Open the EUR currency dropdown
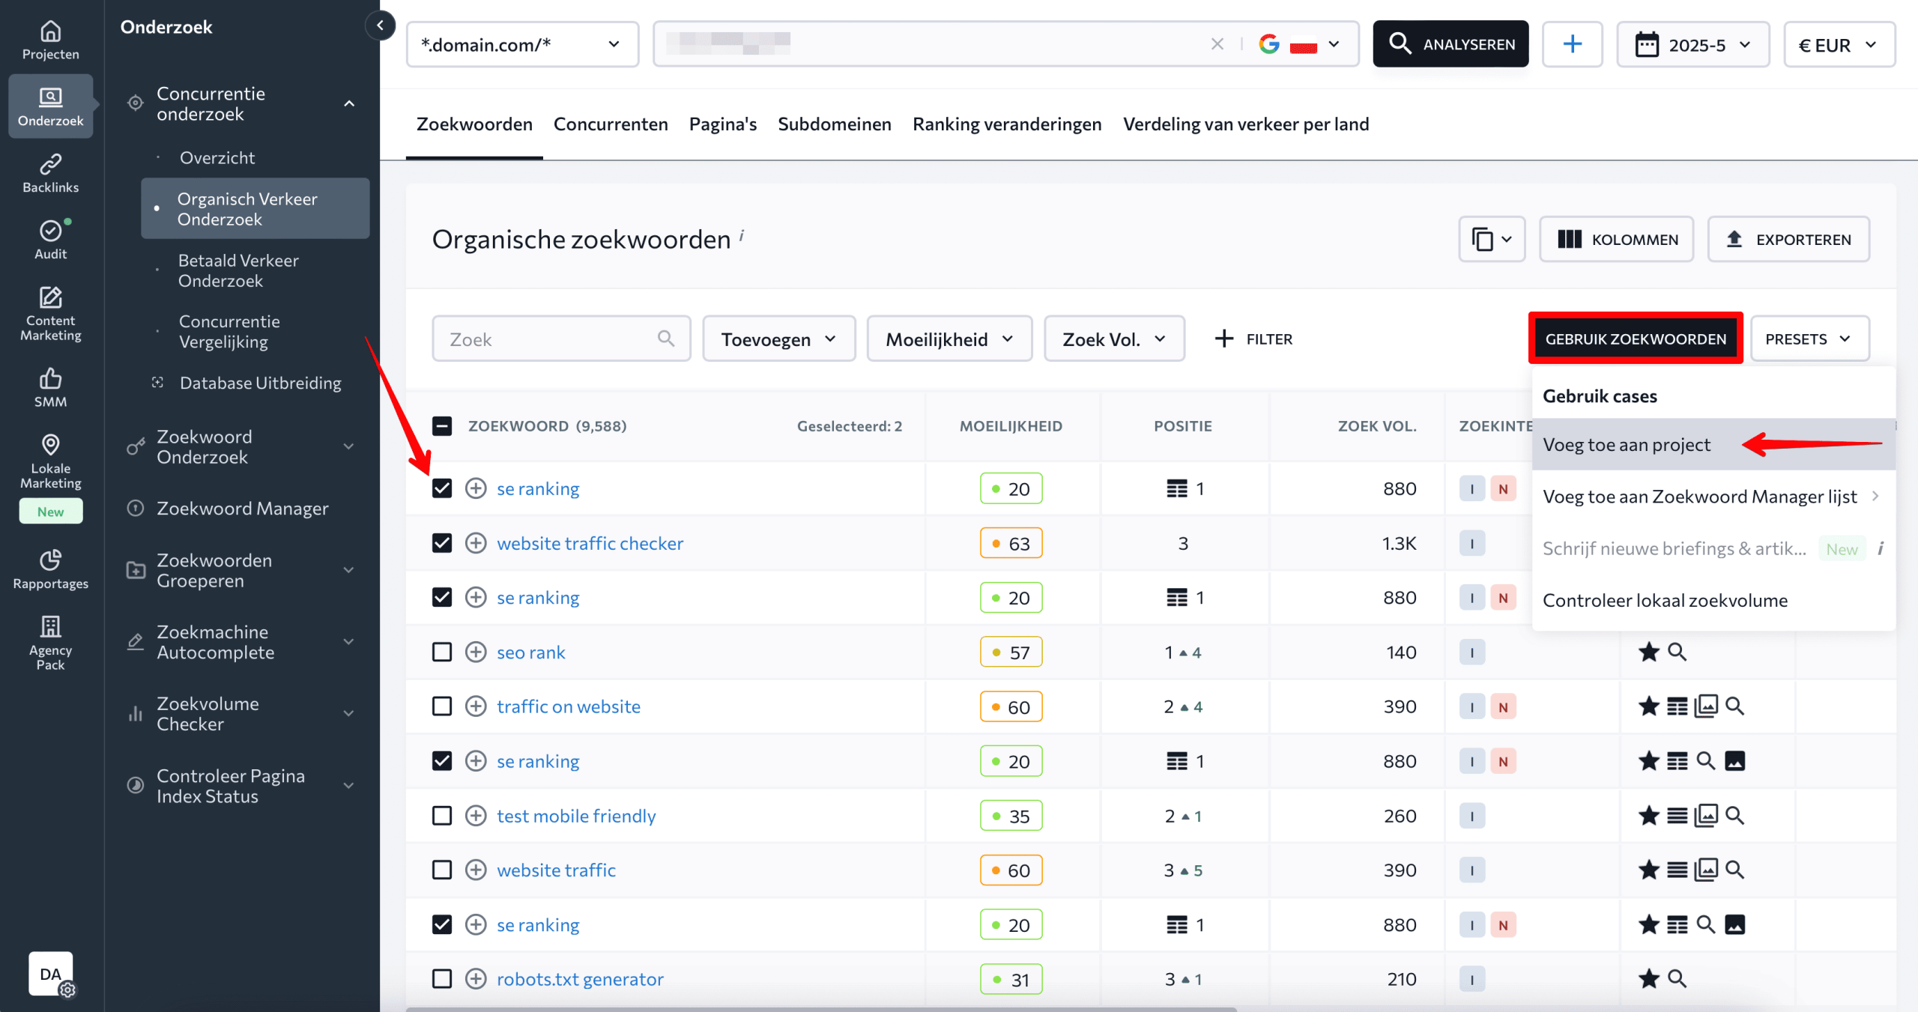This screenshot has width=1918, height=1012. (x=1839, y=44)
